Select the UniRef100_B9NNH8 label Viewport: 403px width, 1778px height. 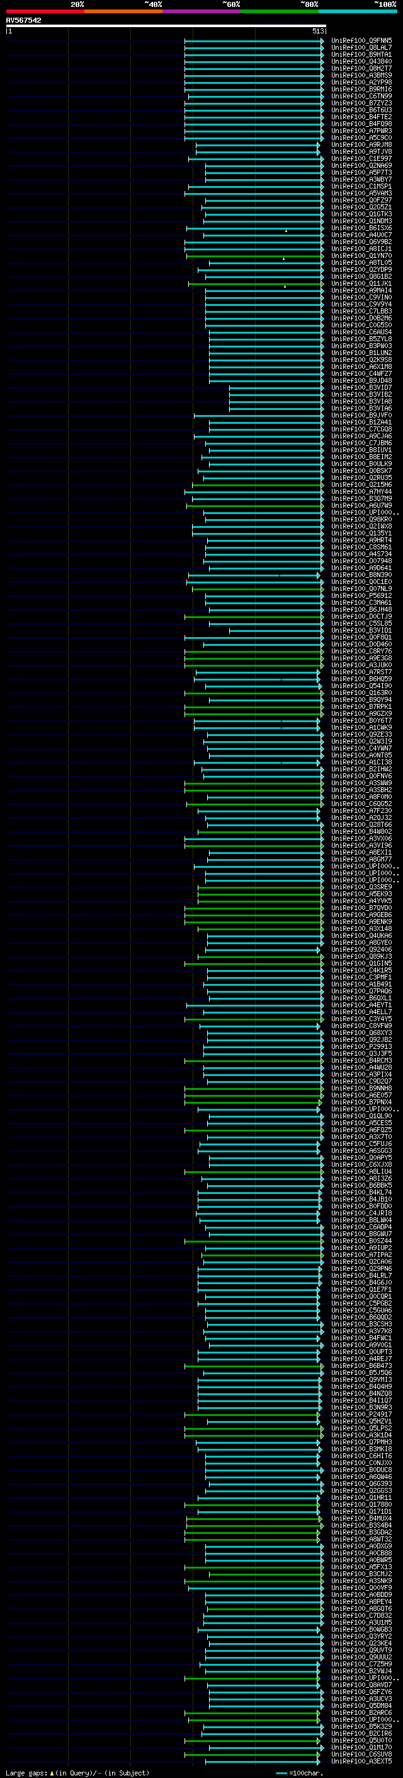coord(361,1088)
